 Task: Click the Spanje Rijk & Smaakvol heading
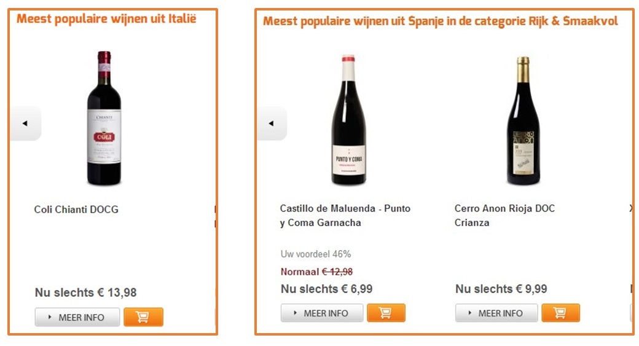(440, 22)
